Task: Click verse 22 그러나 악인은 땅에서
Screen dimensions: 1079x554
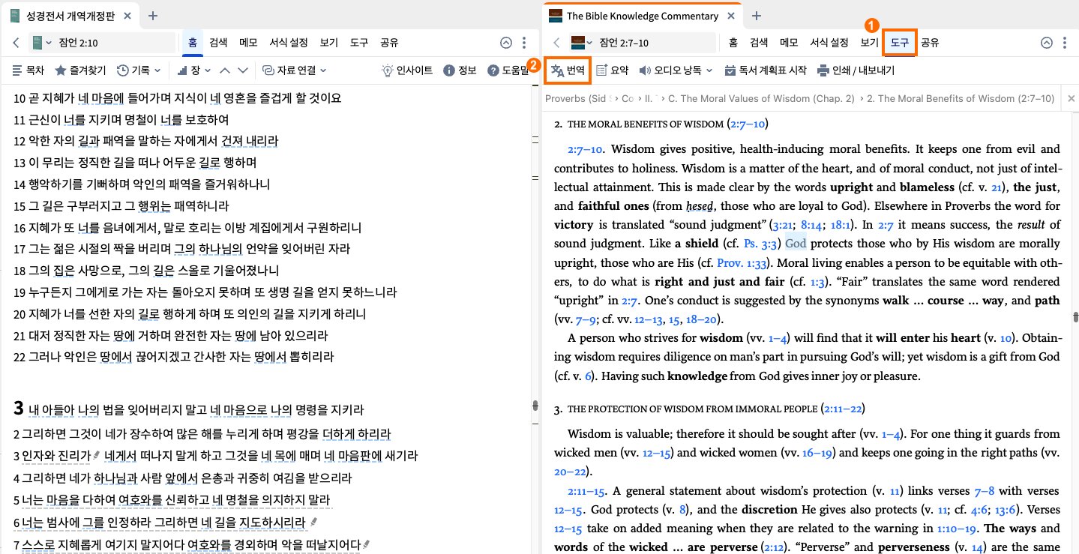Action: pyautogui.click(x=174, y=356)
